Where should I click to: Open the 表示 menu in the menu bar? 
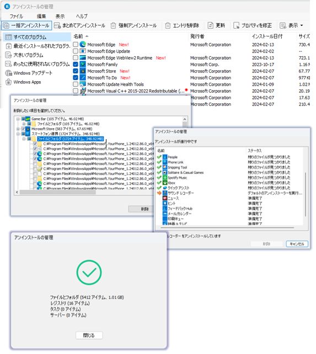point(60,16)
